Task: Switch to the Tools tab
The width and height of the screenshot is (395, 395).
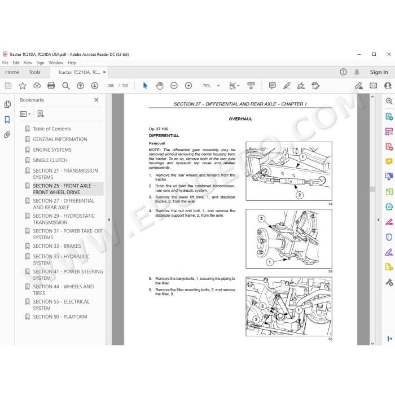Action: pos(34,72)
